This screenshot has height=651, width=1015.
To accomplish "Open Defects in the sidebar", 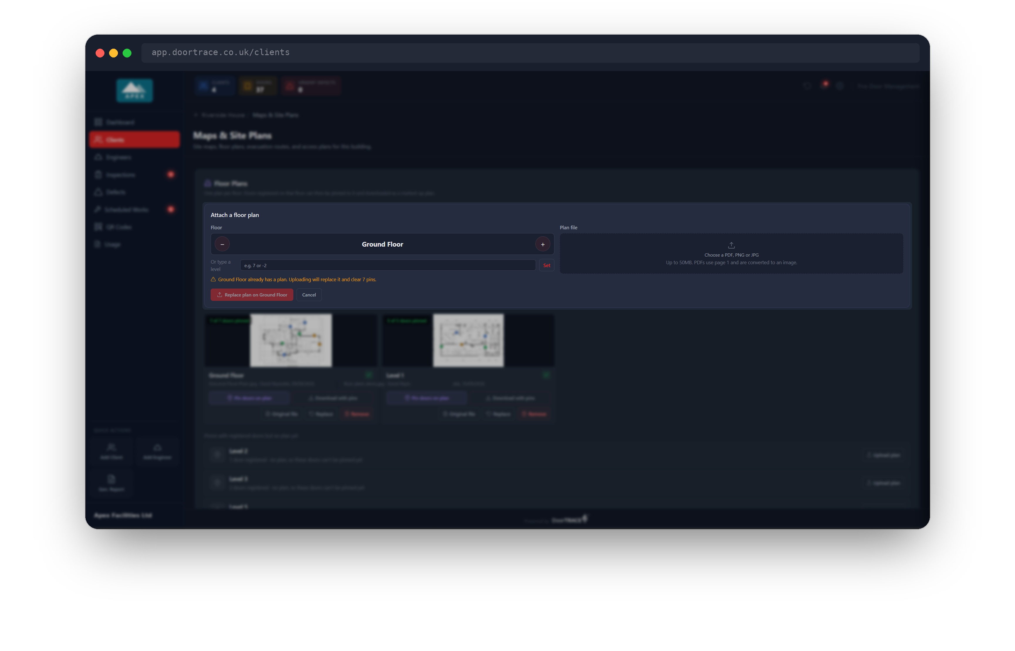I will tap(134, 192).
